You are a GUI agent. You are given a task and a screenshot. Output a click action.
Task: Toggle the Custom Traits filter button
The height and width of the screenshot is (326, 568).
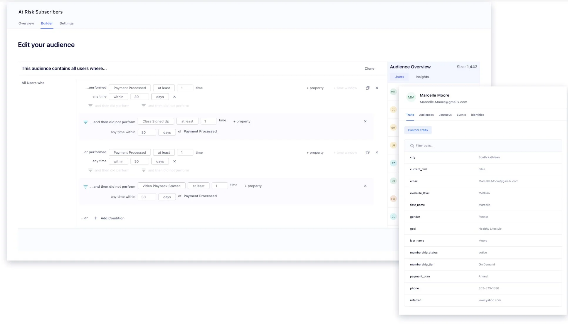tap(418, 130)
